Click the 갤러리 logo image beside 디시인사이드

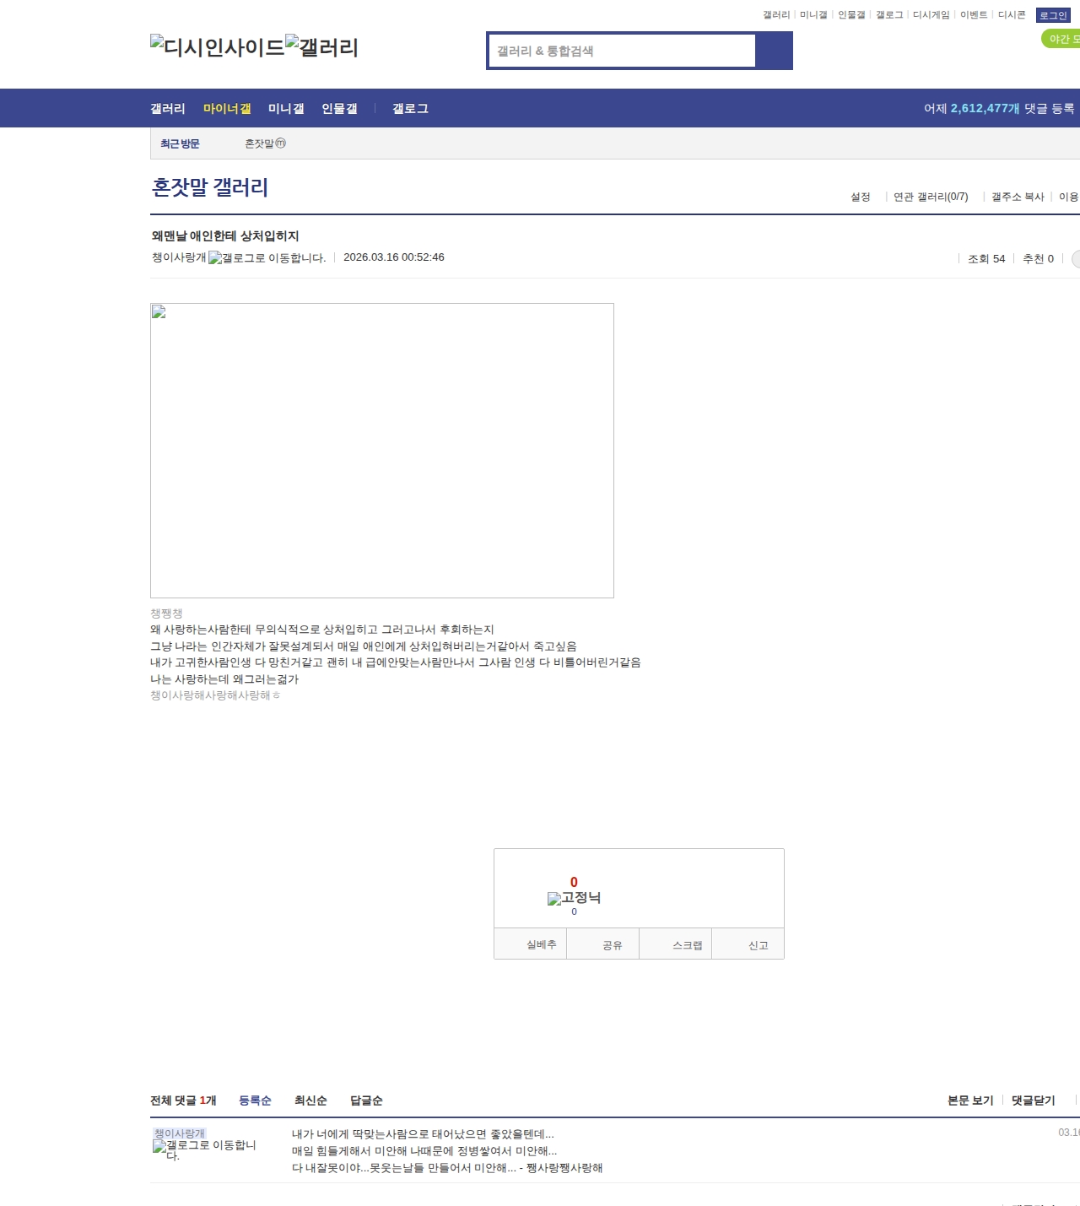point(322,47)
